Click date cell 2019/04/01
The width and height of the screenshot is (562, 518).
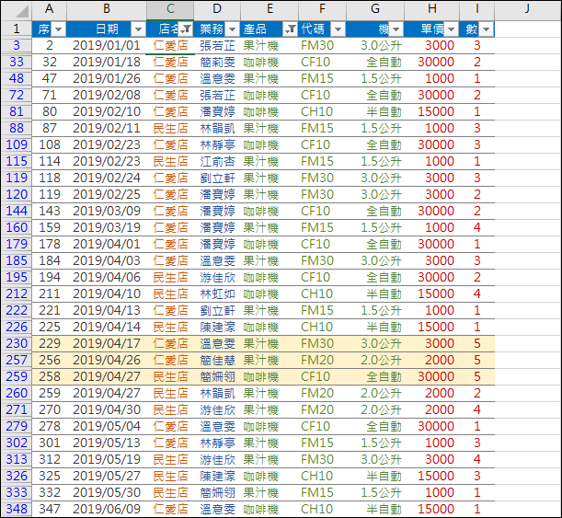coord(107,244)
